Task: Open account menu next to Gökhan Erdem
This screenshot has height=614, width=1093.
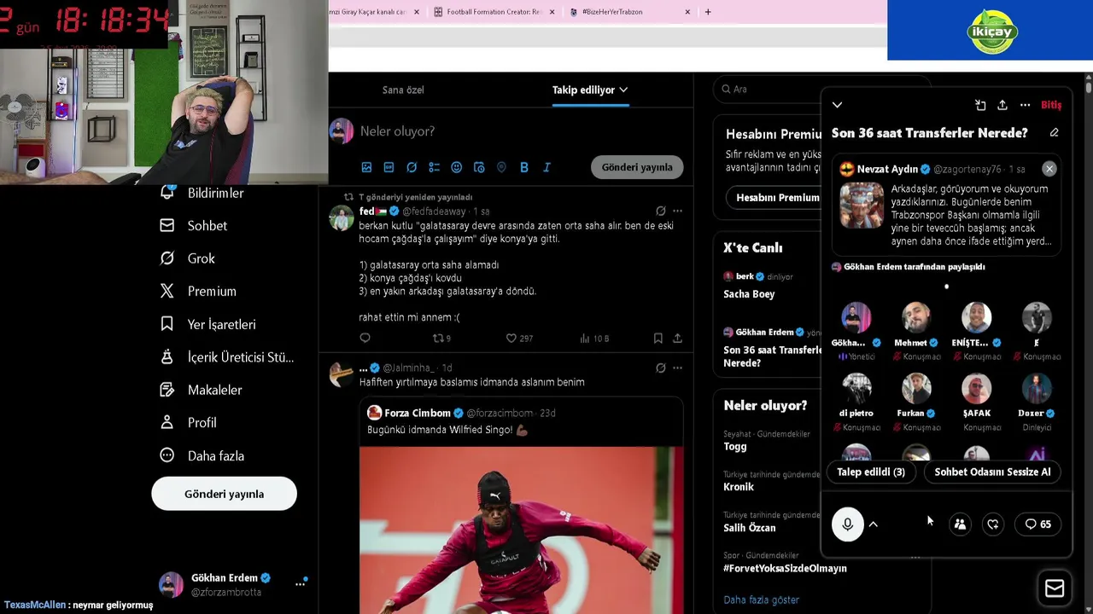Action: [301, 584]
